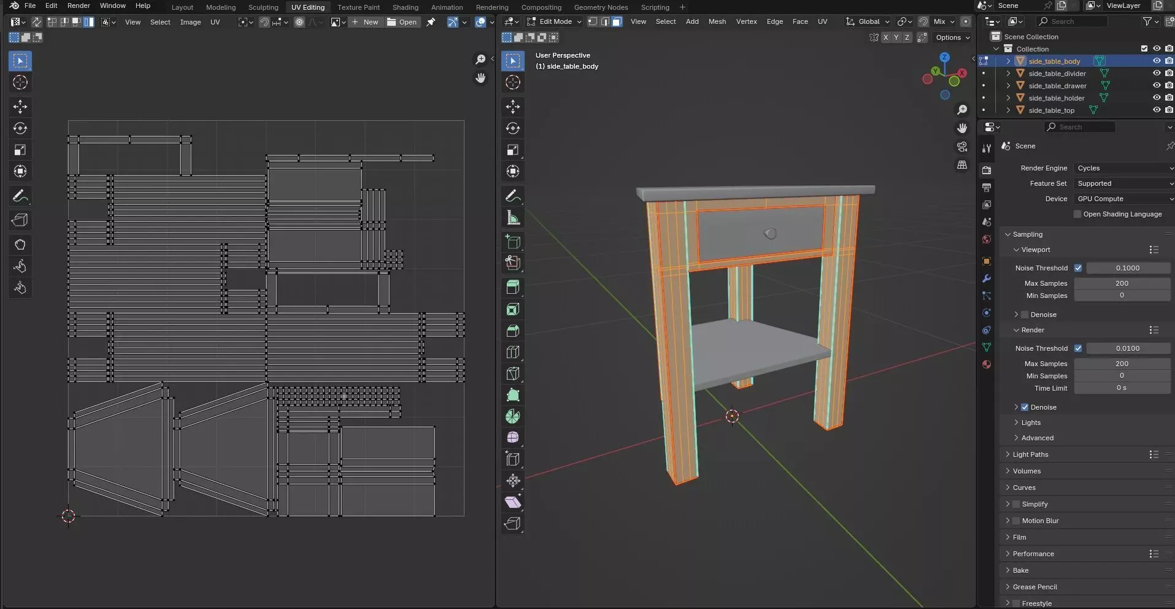Select the Loop Cut tool
The image size is (1175, 609).
(513, 352)
